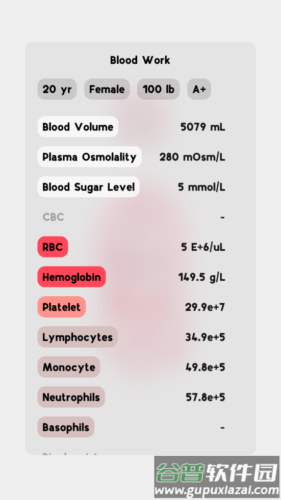Select the Female gender chip
The height and width of the screenshot is (500, 281).
tap(107, 89)
